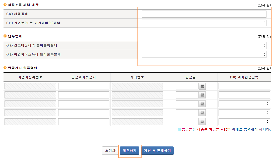
Task: Click the (42) 신고대상세액 농어촌특별세 label
Action: coord(32,45)
